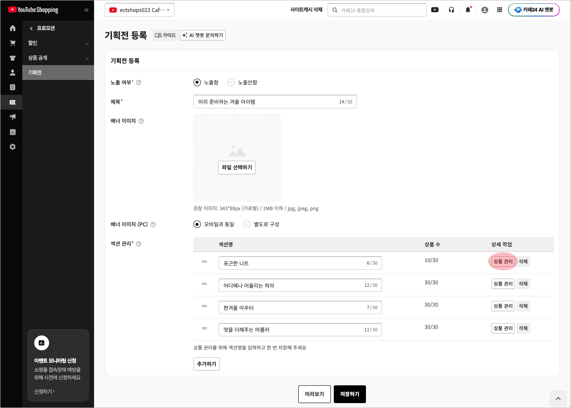Click section name field 한겨울 아우터
This screenshot has width=571, height=408.
tap(300, 307)
